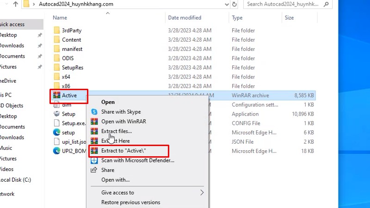Open Quick access in navigation pane
The image size is (370, 208).
coord(12,24)
